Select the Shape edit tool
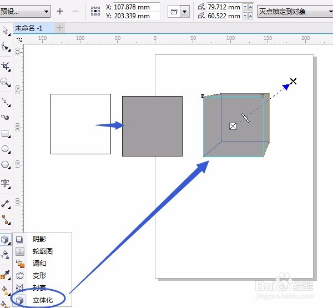333x308 pixels. point(6,47)
